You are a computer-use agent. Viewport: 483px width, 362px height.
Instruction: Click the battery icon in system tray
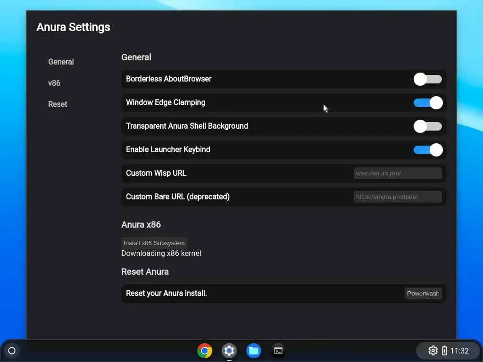click(x=444, y=351)
